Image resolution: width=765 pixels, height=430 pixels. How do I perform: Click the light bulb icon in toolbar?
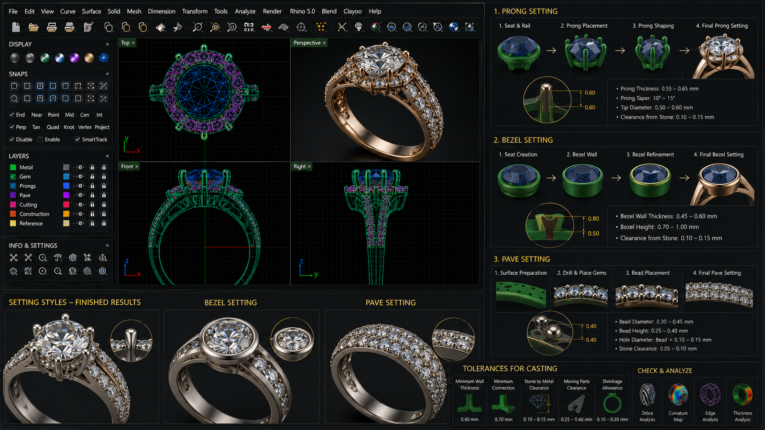point(359,27)
